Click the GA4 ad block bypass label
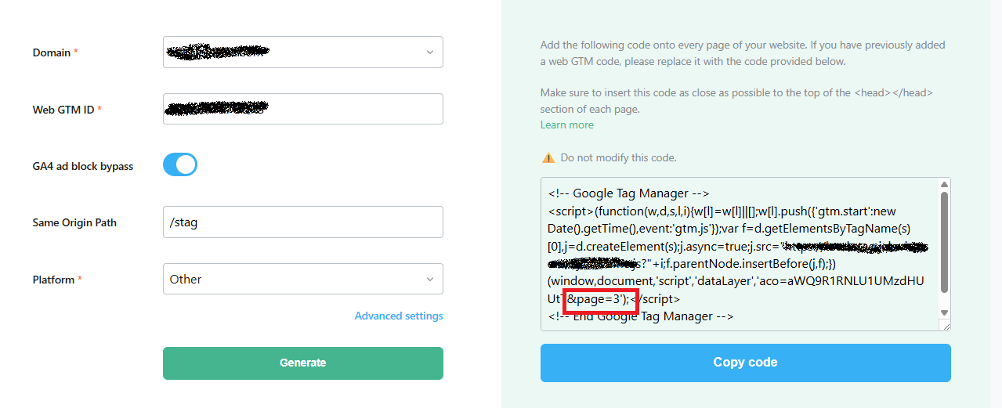 pos(82,166)
